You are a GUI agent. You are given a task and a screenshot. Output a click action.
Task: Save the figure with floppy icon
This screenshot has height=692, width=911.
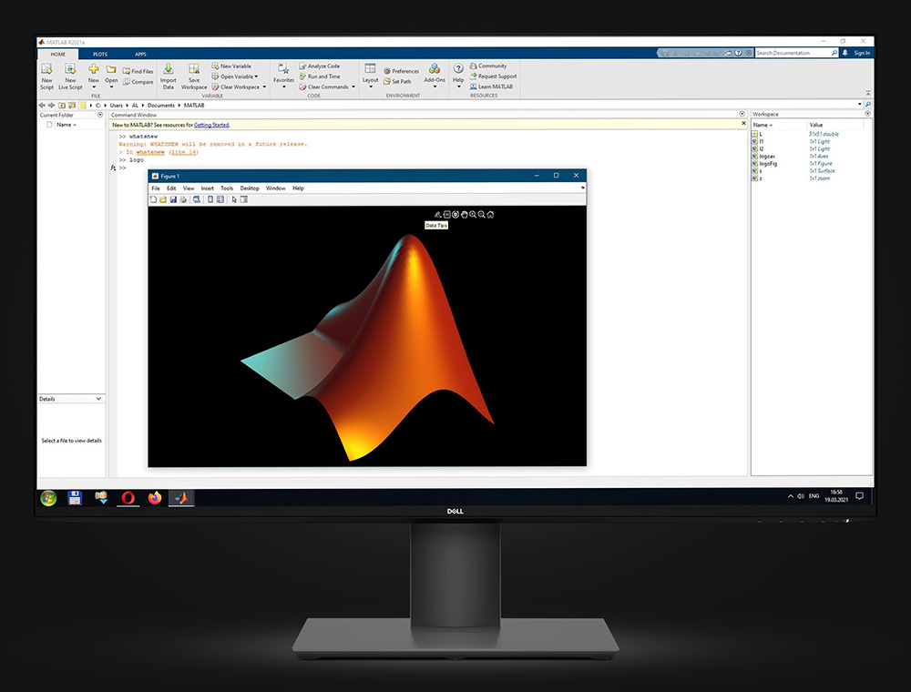pos(173,199)
